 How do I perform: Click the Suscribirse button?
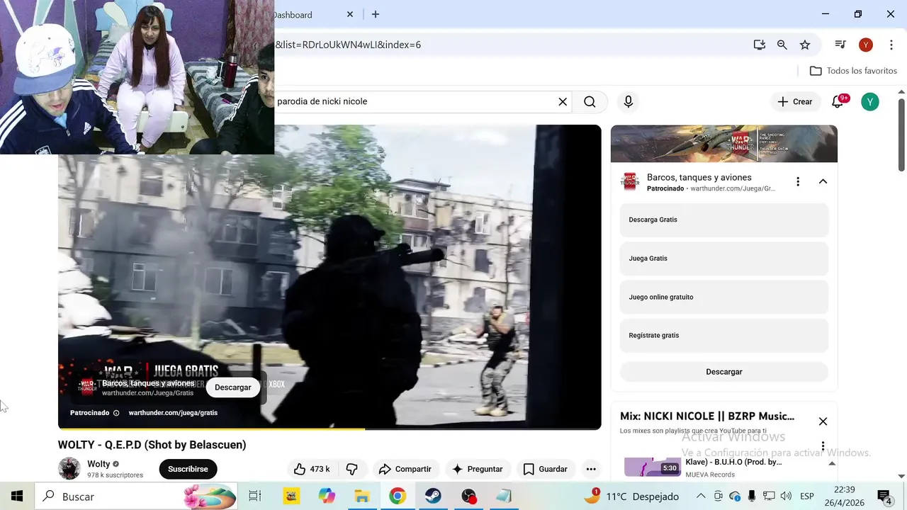tap(188, 469)
